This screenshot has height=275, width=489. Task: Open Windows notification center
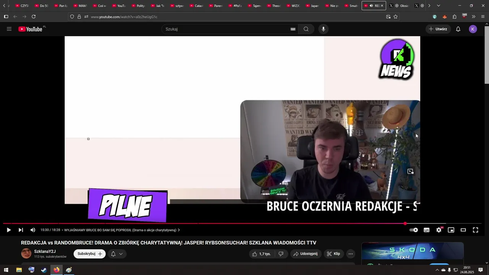(x=481, y=270)
